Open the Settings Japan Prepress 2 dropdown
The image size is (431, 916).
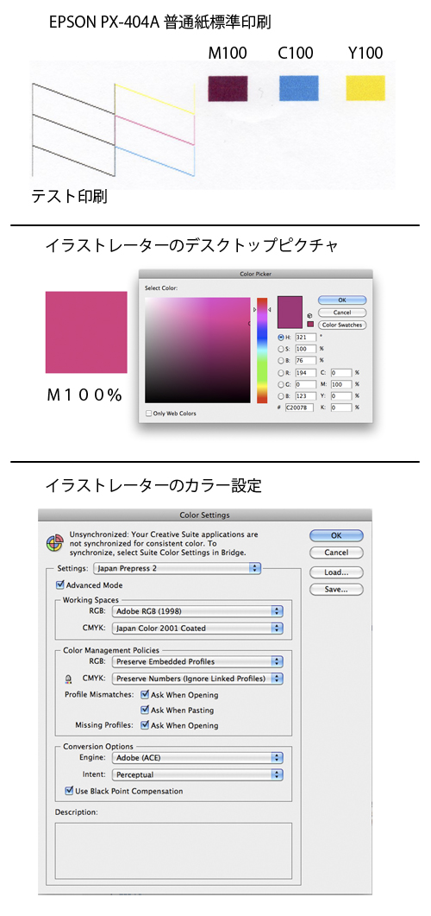[178, 567]
